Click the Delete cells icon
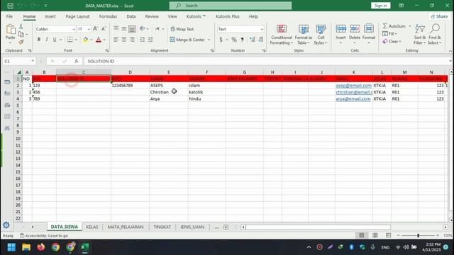 point(355,28)
